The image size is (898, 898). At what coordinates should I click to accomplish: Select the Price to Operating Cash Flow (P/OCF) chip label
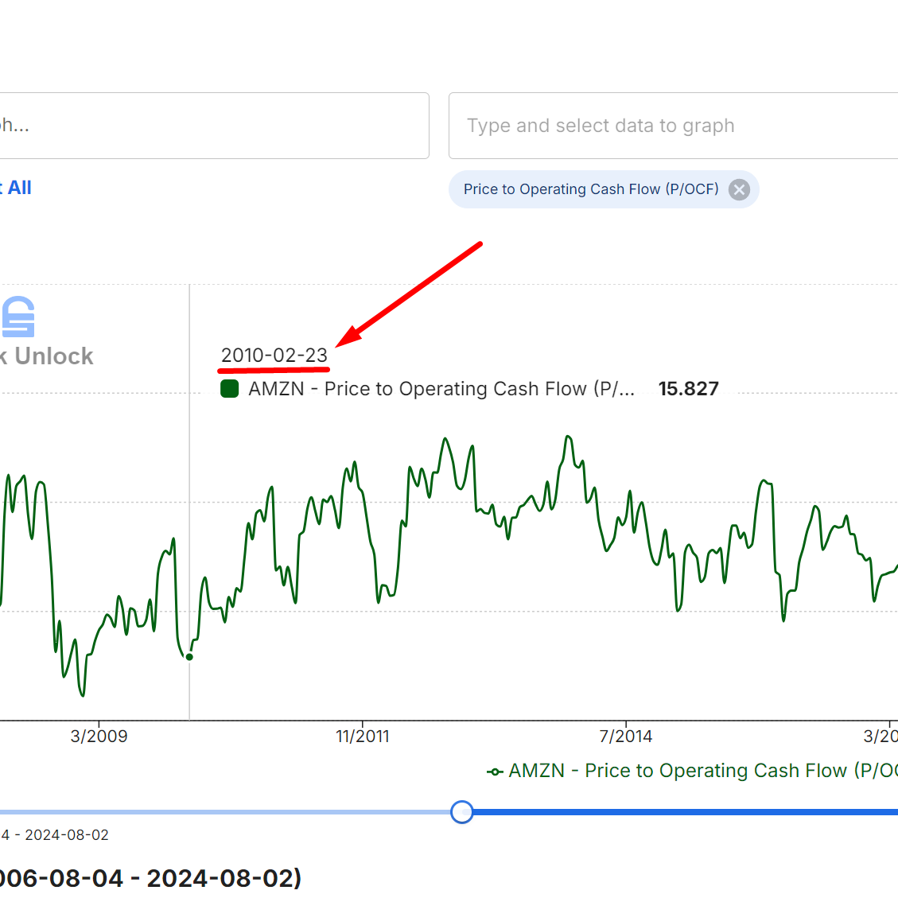click(591, 189)
